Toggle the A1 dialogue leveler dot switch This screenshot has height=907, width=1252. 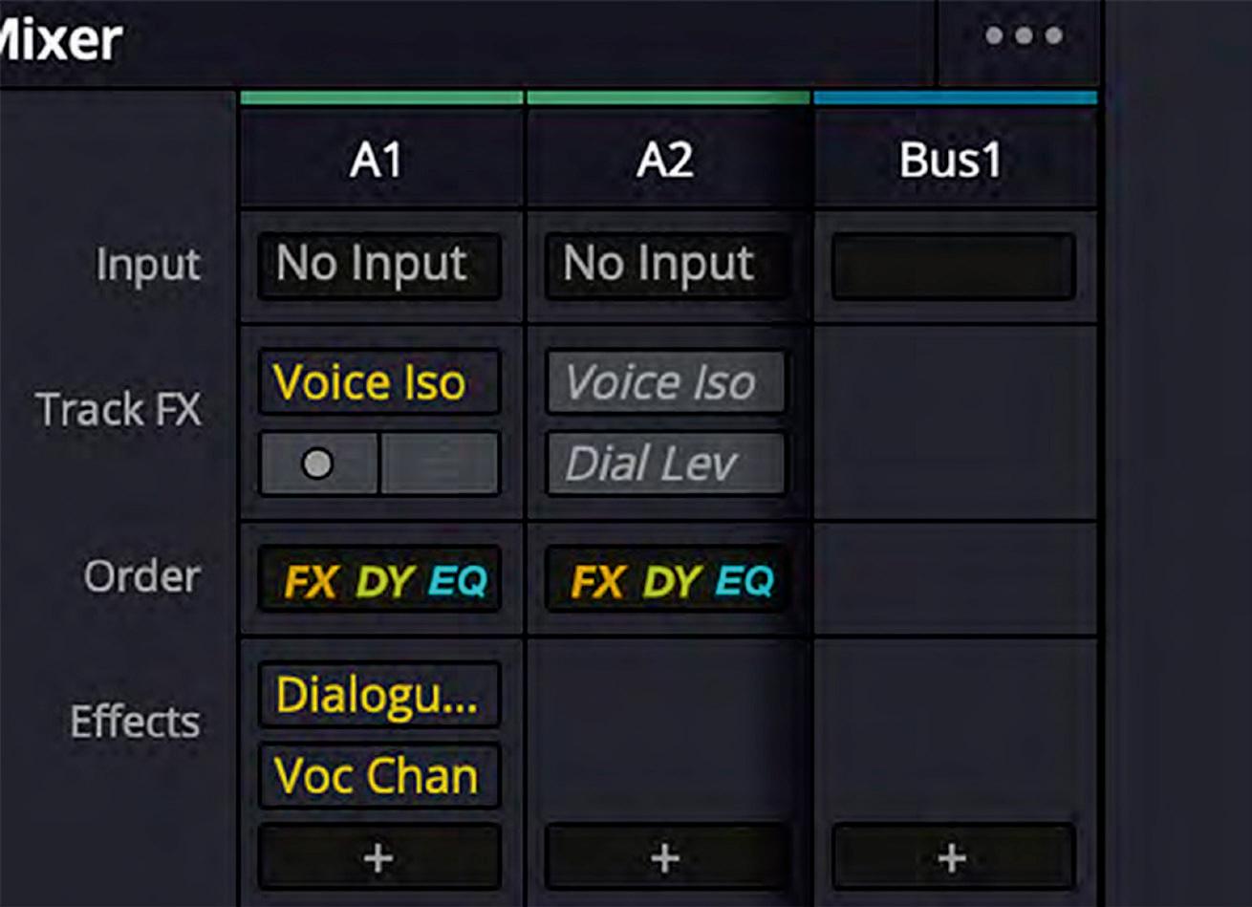[x=318, y=464]
